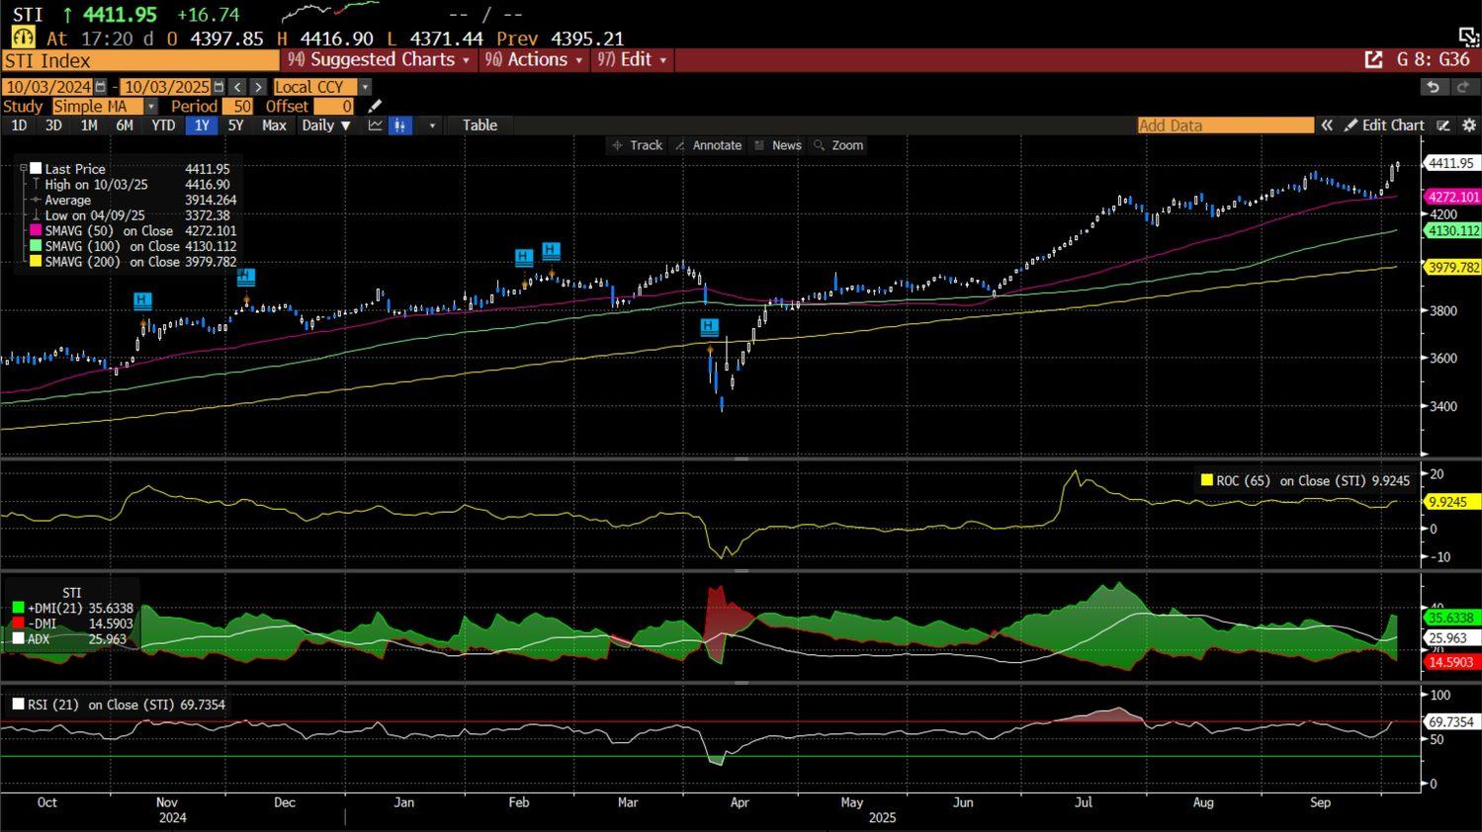Image resolution: width=1482 pixels, height=832 pixels.
Task: Switch to the 5Y time range tab
Action: (235, 125)
